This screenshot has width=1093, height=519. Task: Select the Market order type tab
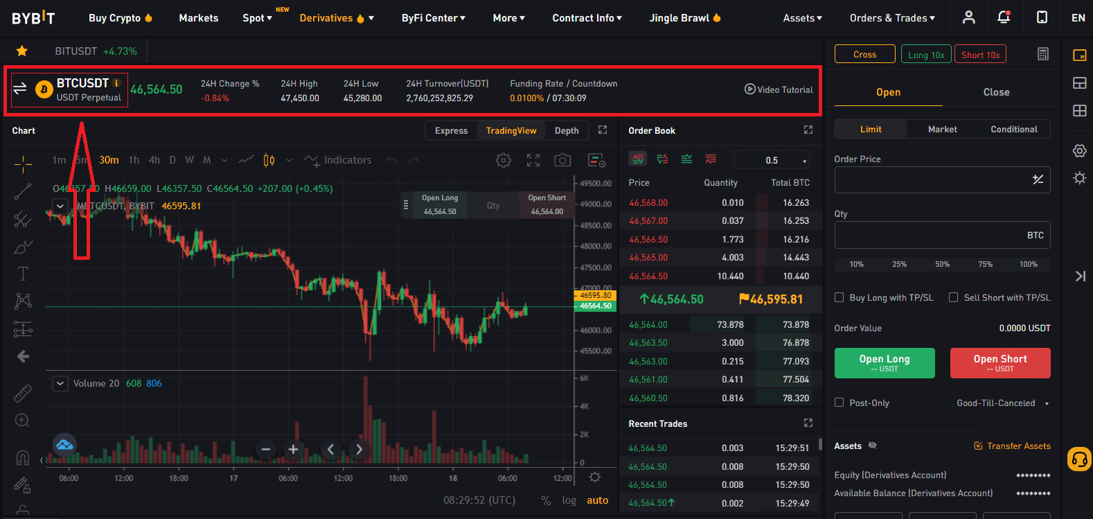[x=942, y=130]
